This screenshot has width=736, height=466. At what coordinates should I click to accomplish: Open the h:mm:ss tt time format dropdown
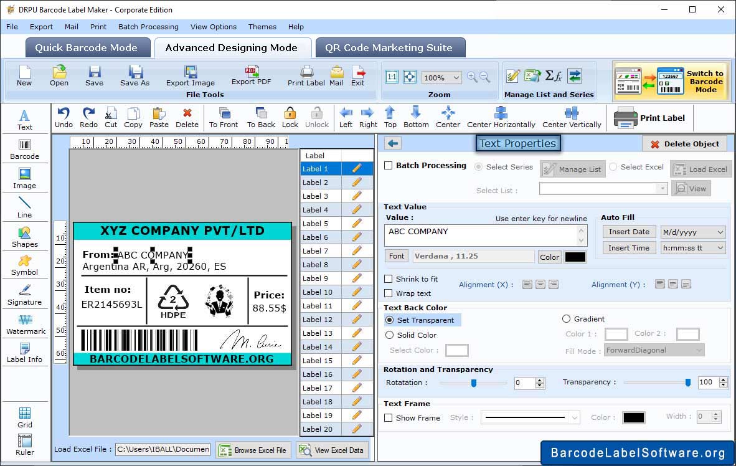[x=693, y=248]
